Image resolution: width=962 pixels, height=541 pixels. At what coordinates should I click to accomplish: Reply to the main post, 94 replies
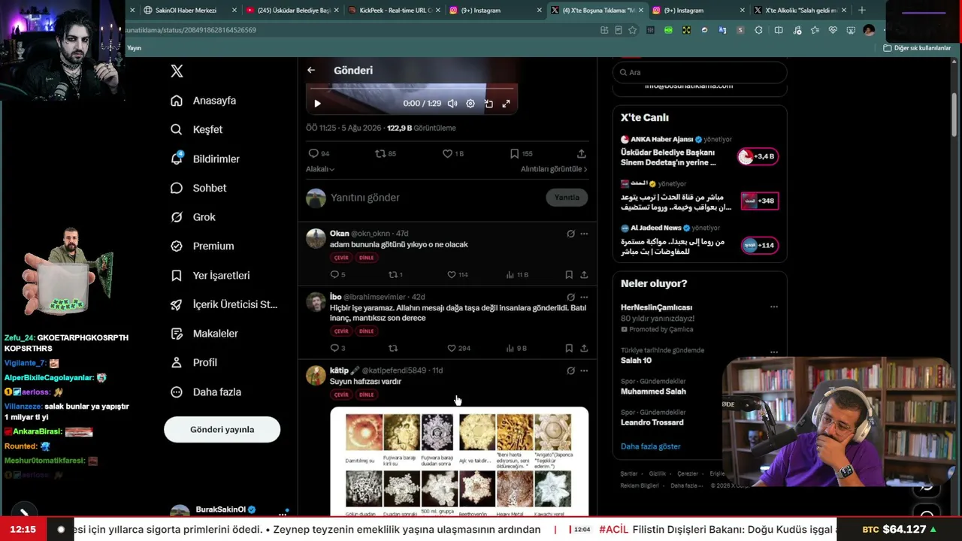pos(319,153)
